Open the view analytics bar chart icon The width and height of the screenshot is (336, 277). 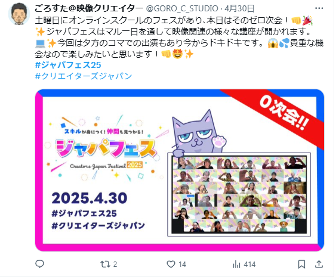click(x=236, y=264)
